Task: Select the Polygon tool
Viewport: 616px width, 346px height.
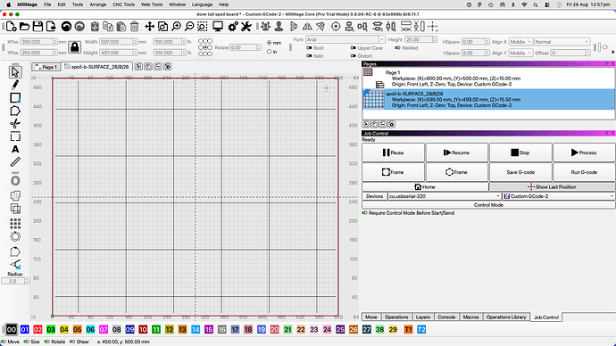Action: click(15, 111)
